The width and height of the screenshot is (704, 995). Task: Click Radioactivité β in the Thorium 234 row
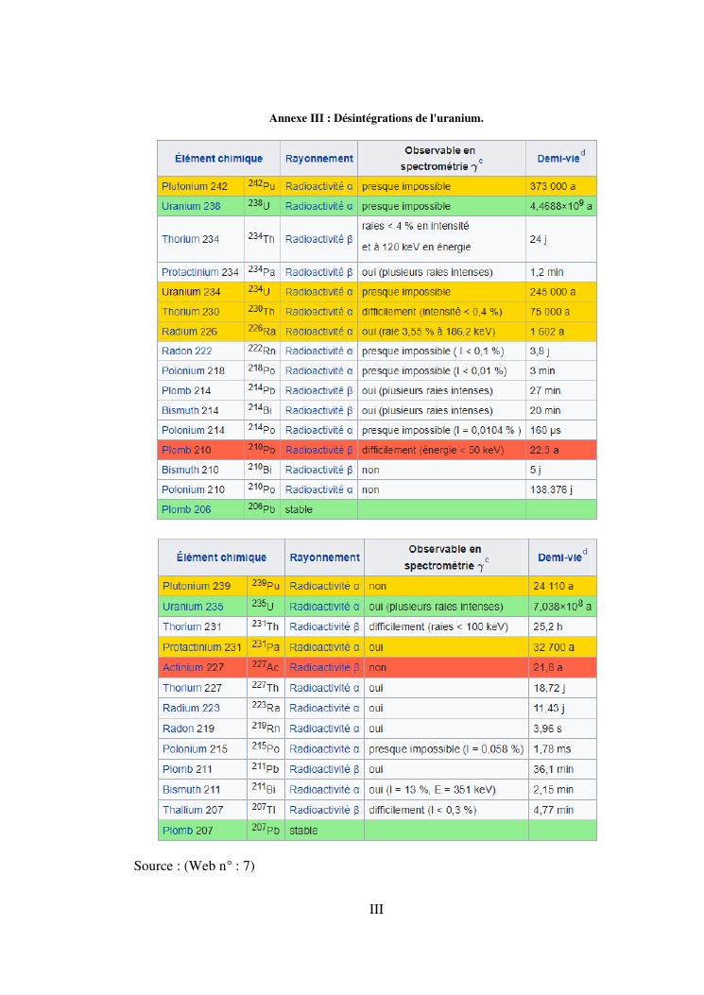318,239
